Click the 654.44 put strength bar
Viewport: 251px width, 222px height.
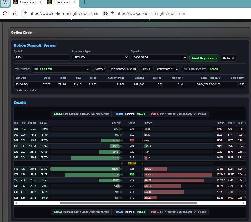[164, 192]
